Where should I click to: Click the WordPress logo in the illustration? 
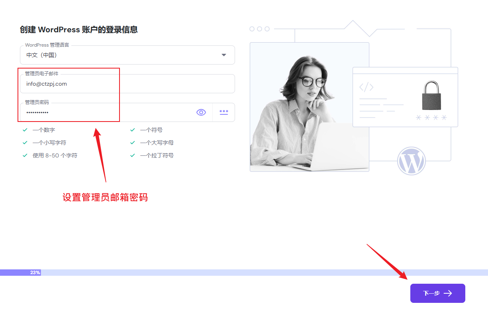[x=412, y=161]
